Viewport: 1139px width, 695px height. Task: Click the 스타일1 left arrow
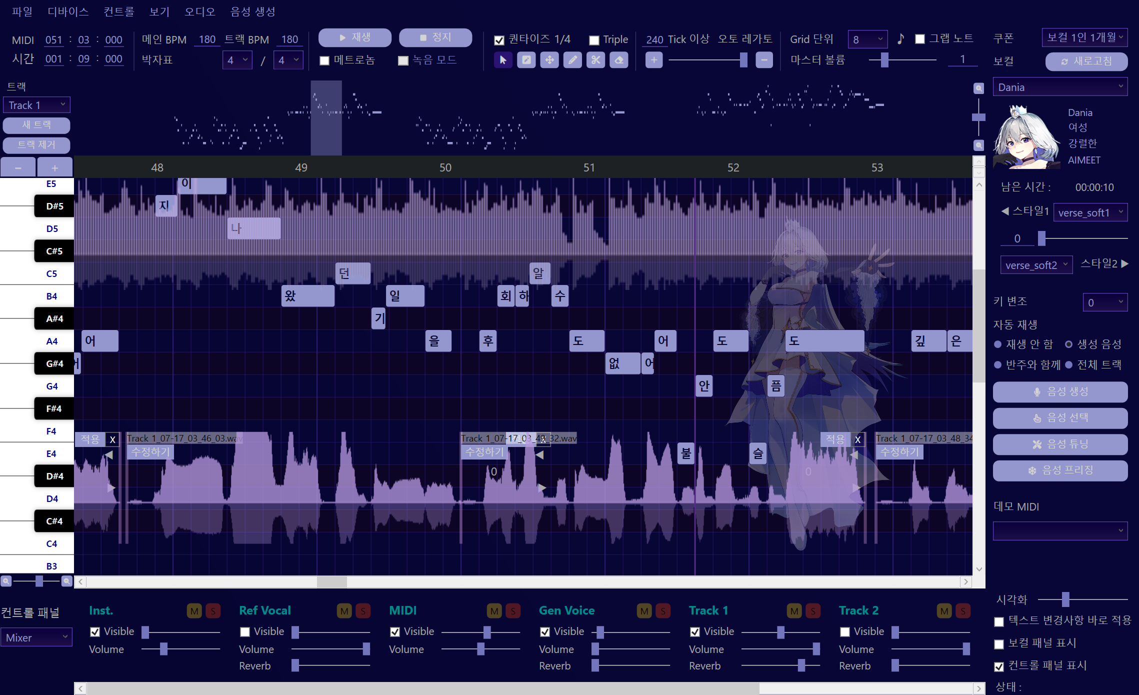pos(1004,211)
